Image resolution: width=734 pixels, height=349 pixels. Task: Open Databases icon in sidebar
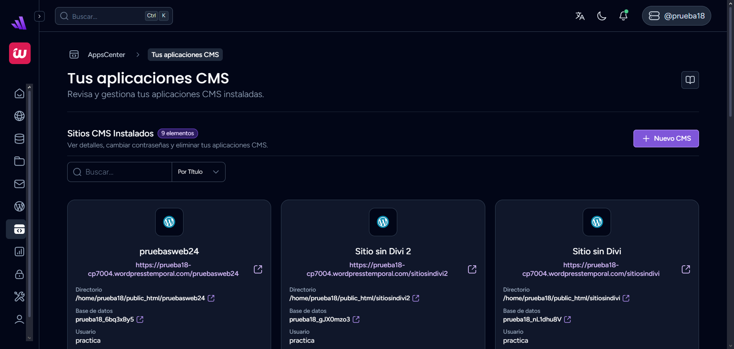19,139
